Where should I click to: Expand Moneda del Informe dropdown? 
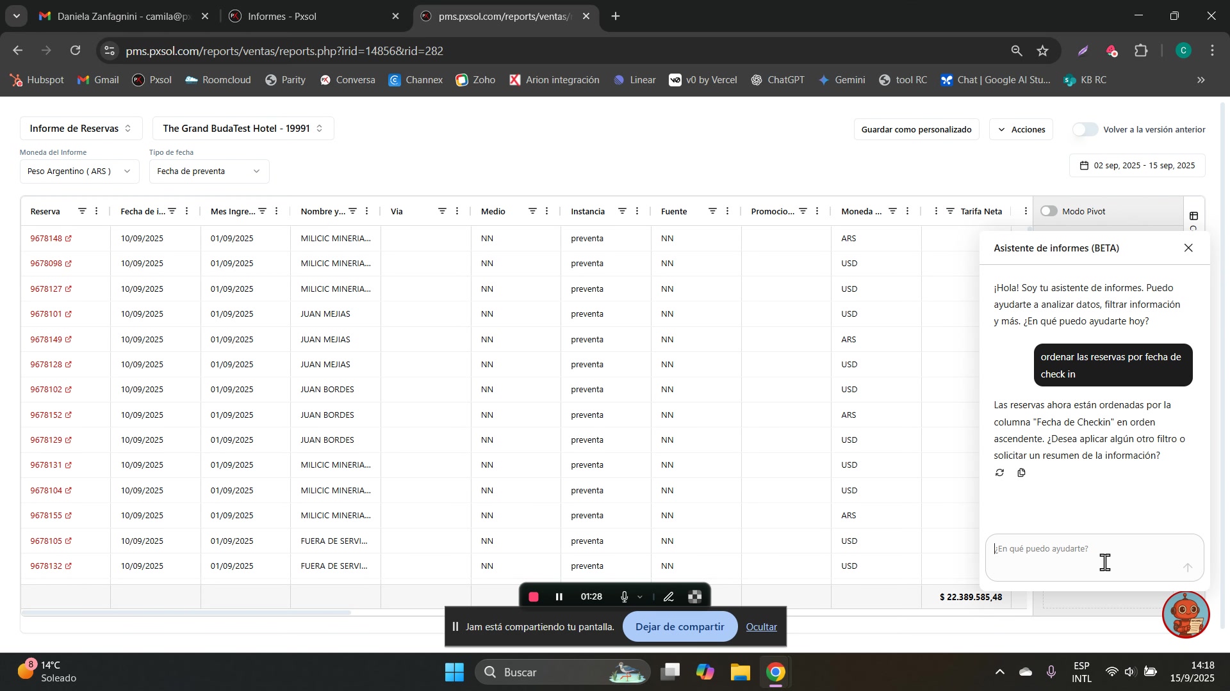[x=79, y=171]
